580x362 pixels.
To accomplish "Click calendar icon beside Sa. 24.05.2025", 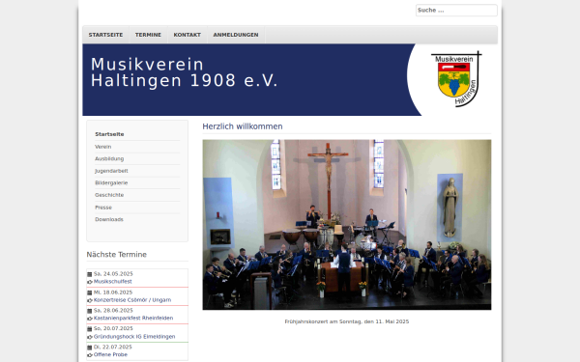I will [x=89, y=274].
